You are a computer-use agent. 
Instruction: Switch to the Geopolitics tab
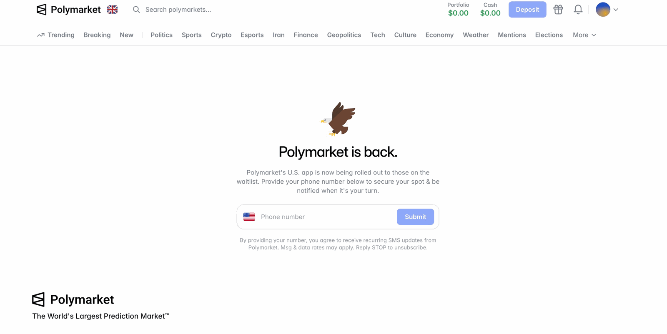pos(344,35)
